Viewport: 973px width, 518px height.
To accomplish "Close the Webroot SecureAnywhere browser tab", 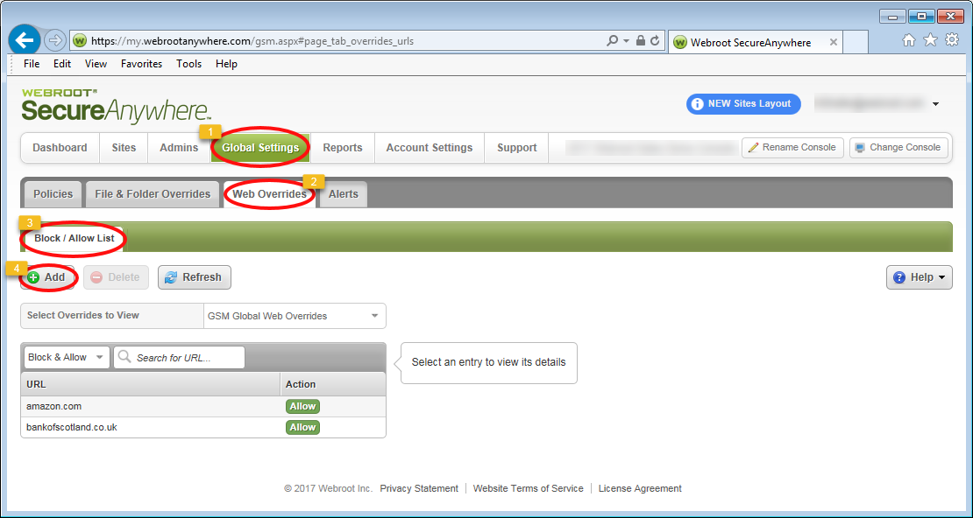I will pyautogui.click(x=834, y=42).
